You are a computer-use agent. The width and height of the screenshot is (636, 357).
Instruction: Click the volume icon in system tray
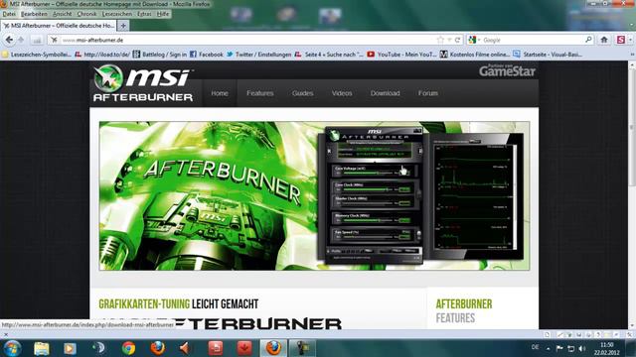(582, 348)
